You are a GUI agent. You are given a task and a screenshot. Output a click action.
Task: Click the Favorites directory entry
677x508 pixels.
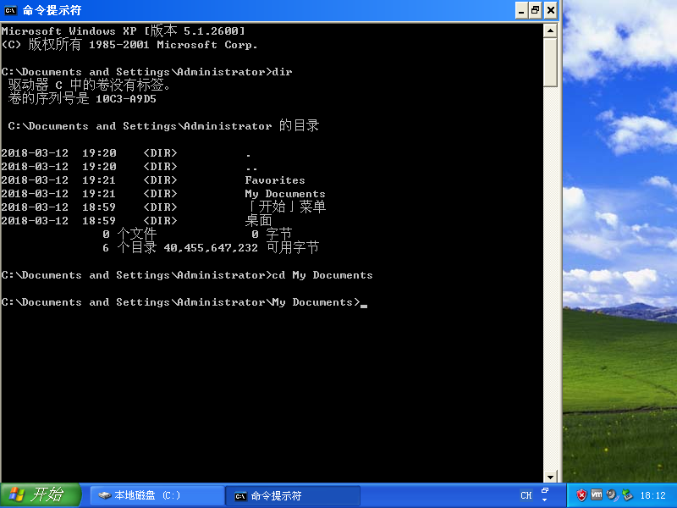(274, 180)
